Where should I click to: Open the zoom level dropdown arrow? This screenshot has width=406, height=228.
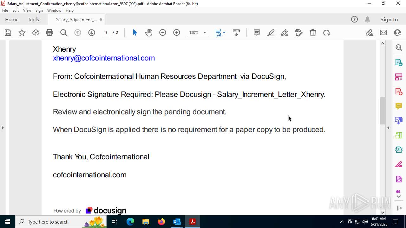click(205, 33)
